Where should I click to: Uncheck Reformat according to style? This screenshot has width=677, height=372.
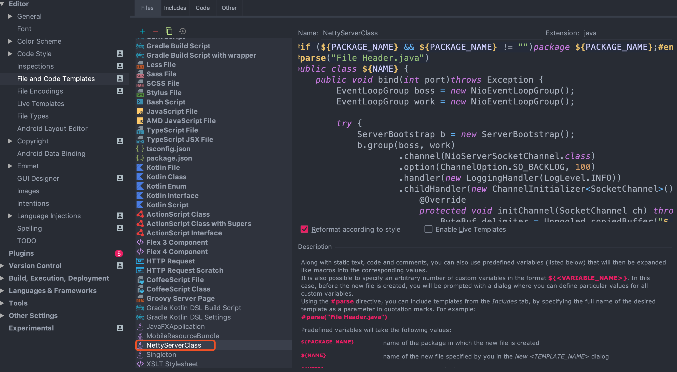tap(304, 229)
